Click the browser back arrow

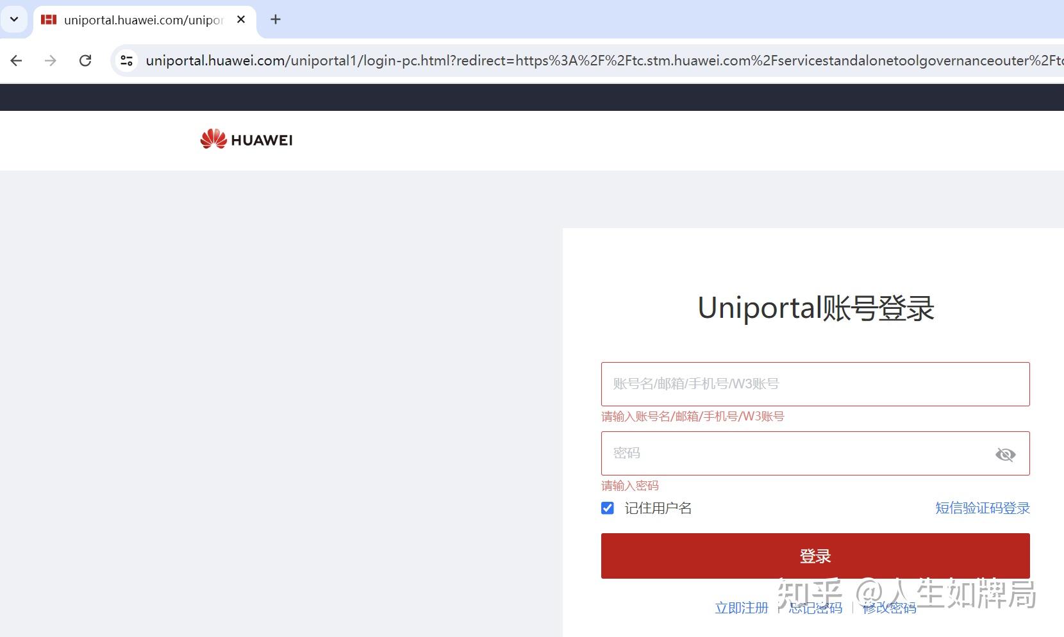point(17,60)
